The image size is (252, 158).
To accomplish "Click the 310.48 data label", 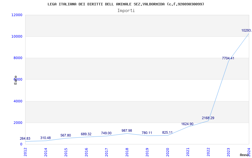I will point(45,138).
